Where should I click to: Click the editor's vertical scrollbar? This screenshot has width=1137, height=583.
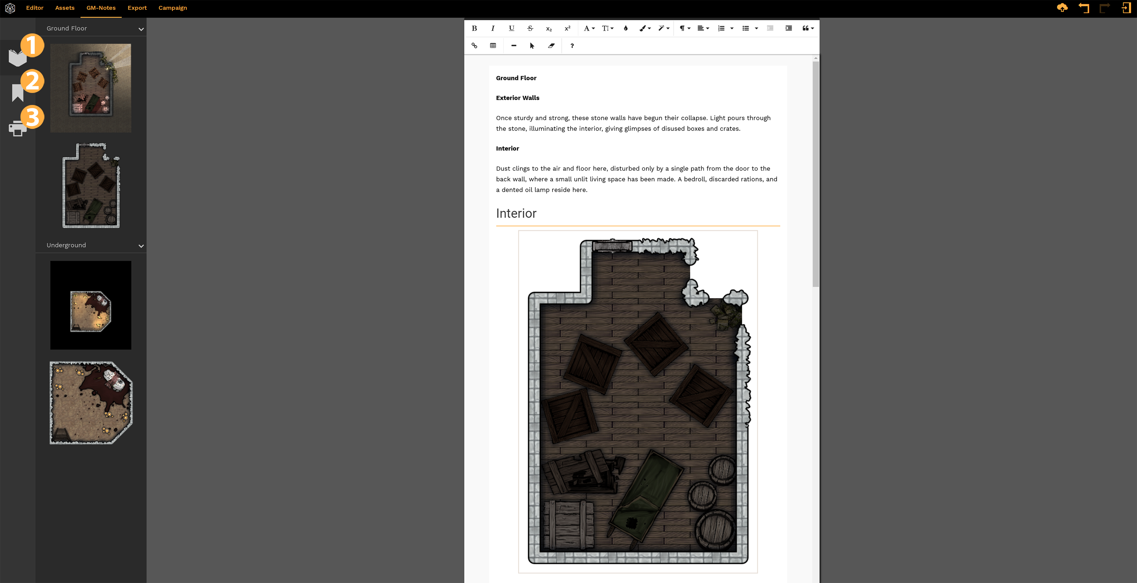815,174
